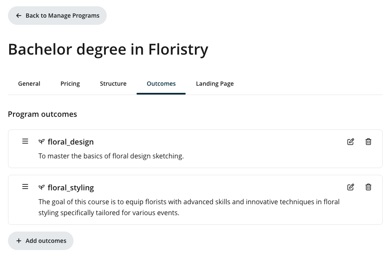Click the plus icon for outcomes
Viewport: 389px width, 258px height.
pyautogui.click(x=18, y=241)
